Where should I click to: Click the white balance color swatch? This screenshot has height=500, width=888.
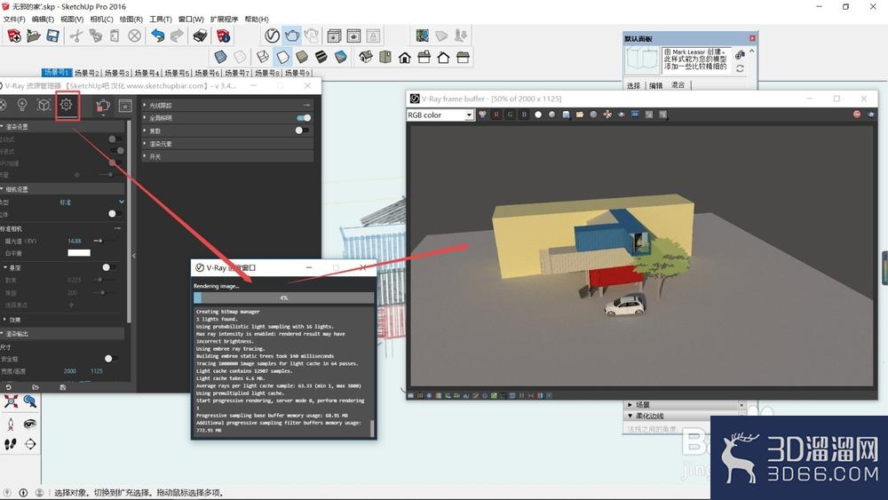79,253
